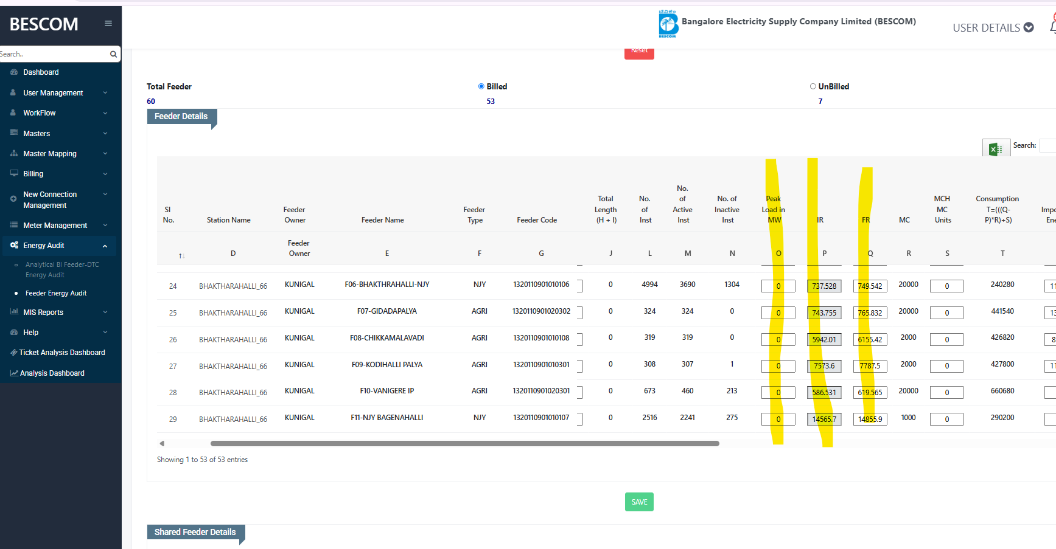1056x549 pixels.
Task: Click the MIS Reports chart icon
Action: coord(14,312)
